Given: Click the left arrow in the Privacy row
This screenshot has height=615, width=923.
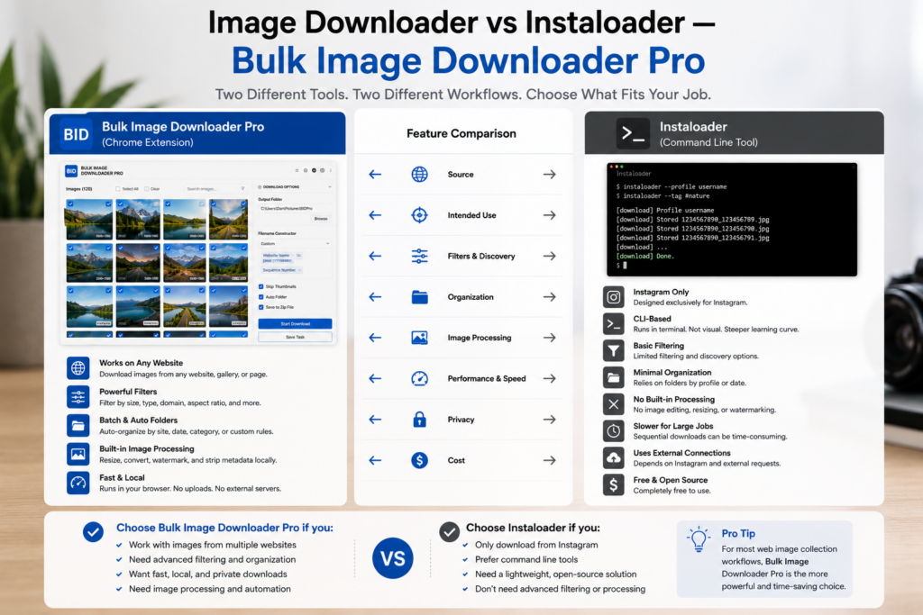Looking at the screenshot, I should click(375, 420).
